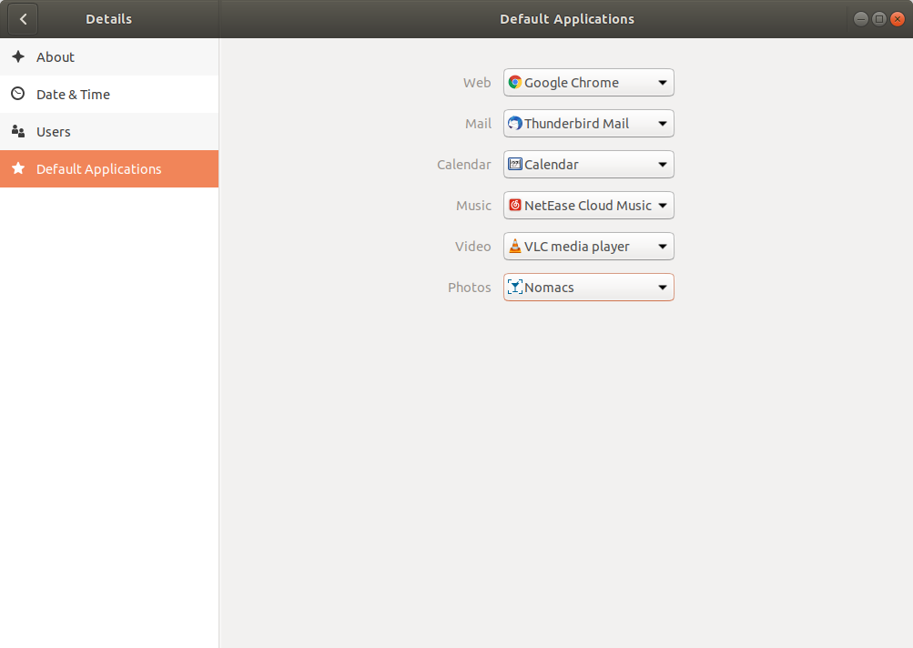The height and width of the screenshot is (648, 913).
Task: Click the back arrow button in header
Action: (x=23, y=19)
